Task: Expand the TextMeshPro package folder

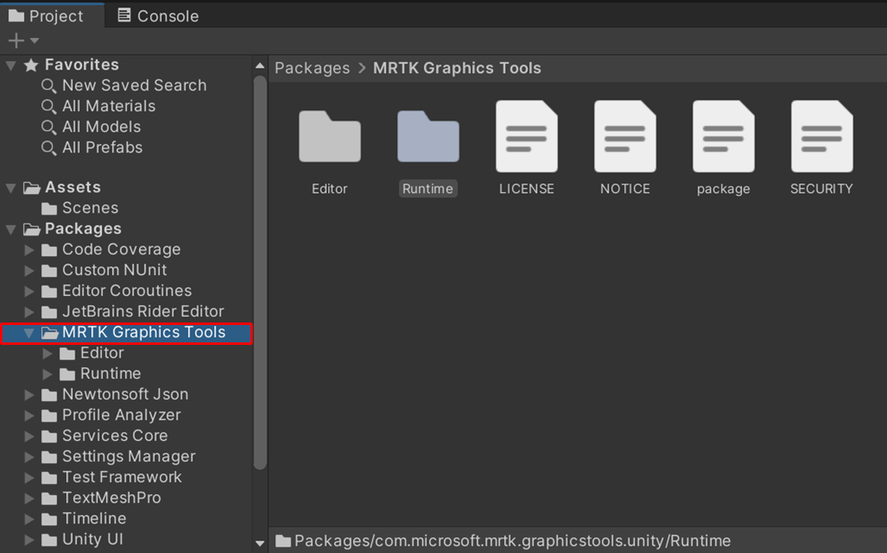Action: click(x=29, y=497)
